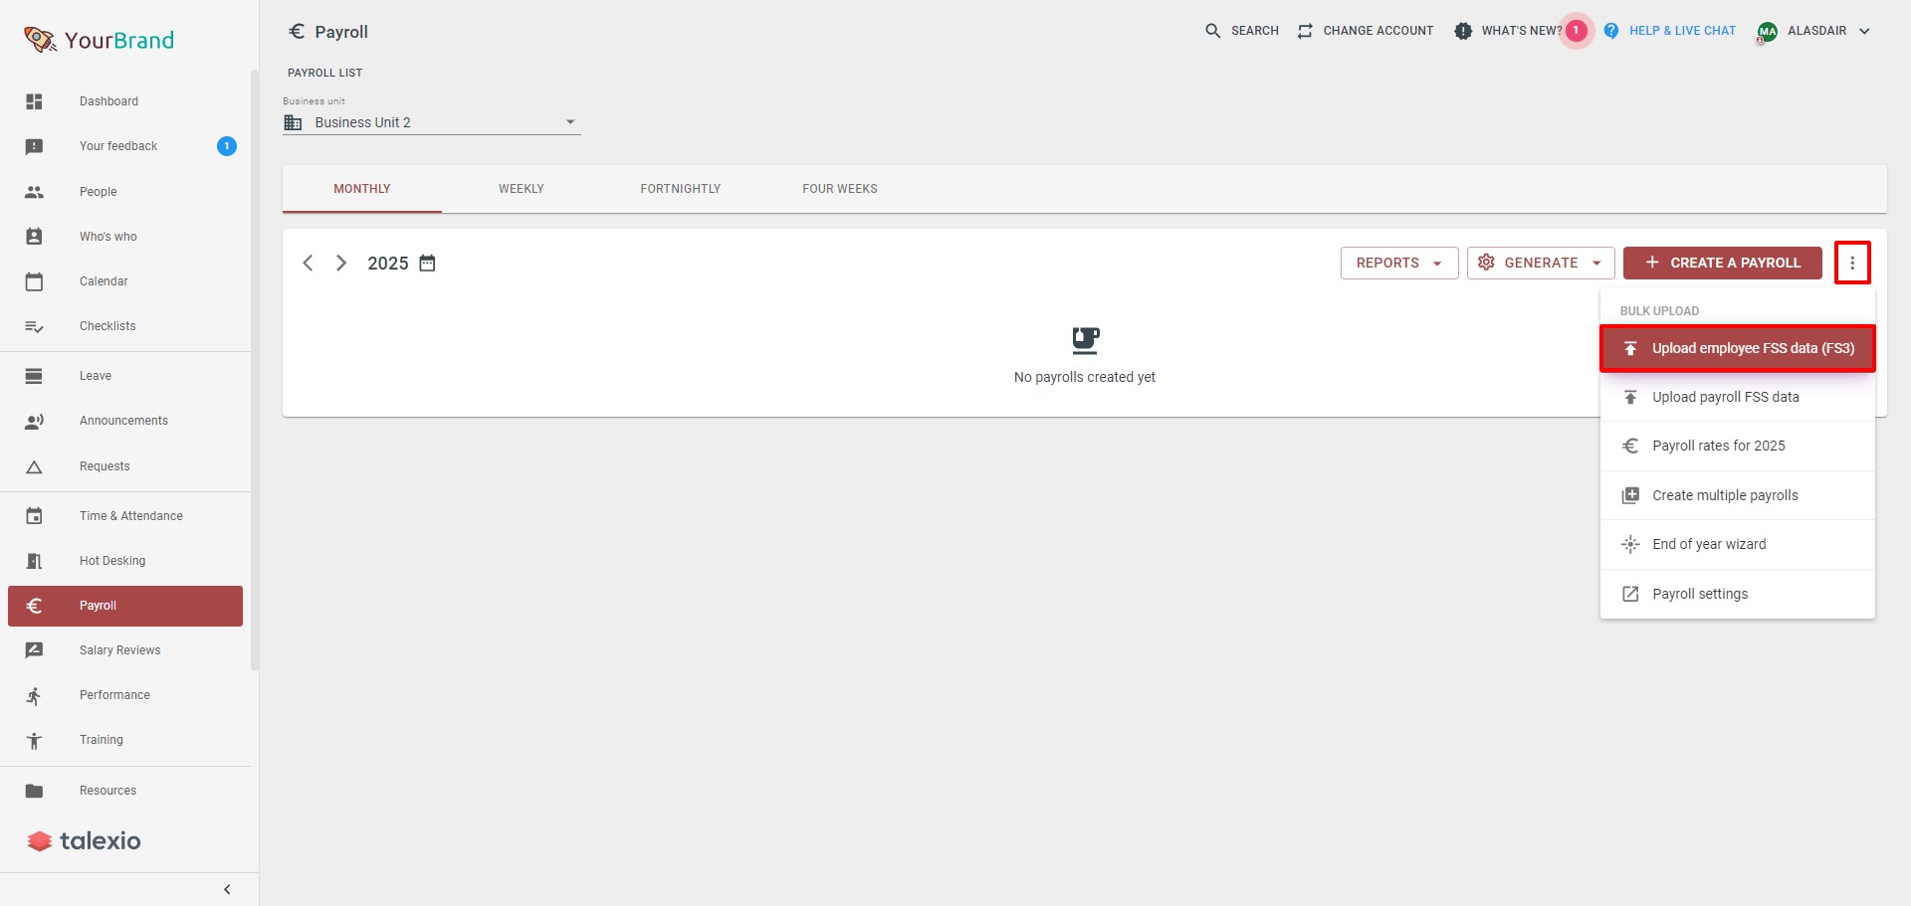
Task: Click the three-dot more options button
Action: point(1852,263)
